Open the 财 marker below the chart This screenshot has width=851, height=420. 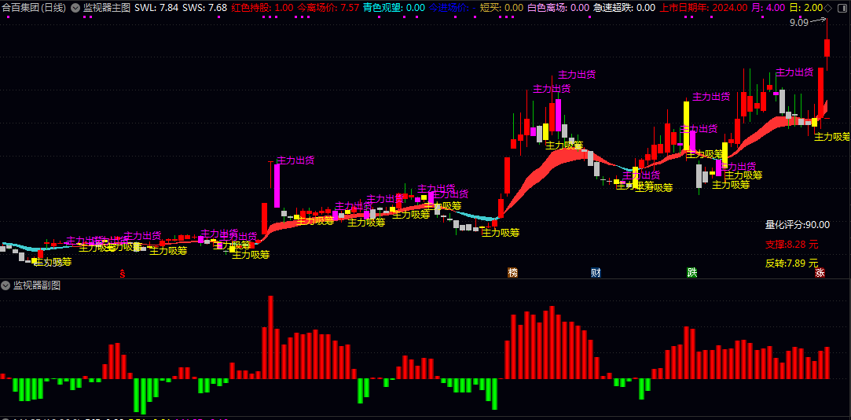pos(596,272)
